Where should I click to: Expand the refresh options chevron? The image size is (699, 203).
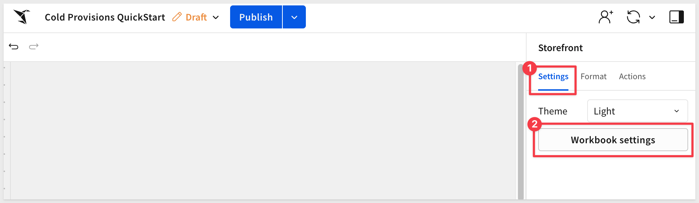(652, 17)
